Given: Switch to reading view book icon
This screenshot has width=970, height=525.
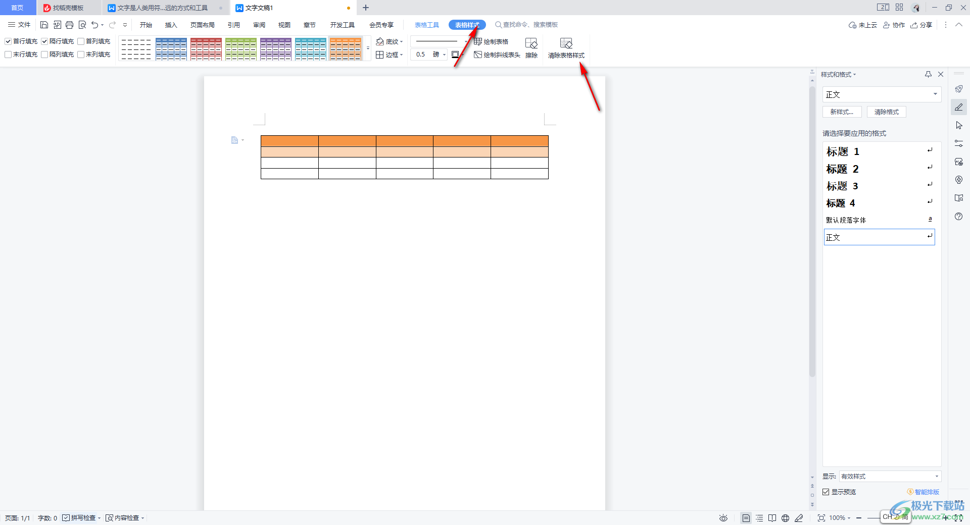Looking at the screenshot, I should pos(772,518).
